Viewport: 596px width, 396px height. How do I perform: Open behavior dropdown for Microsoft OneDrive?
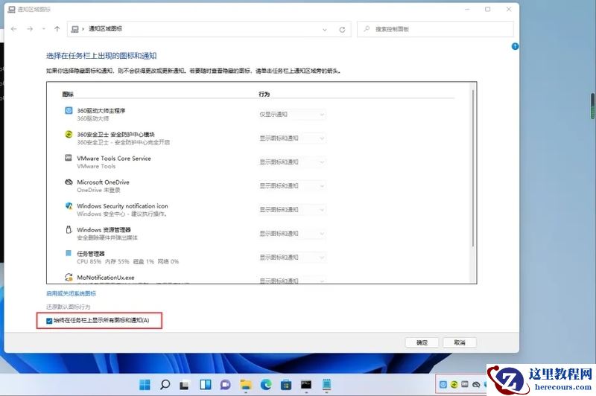291,185
